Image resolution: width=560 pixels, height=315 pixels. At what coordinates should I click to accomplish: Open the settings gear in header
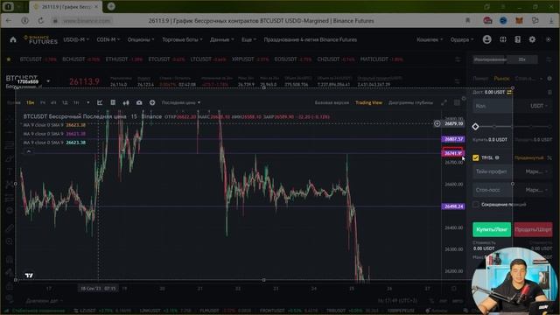pyautogui.click(x=532, y=39)
